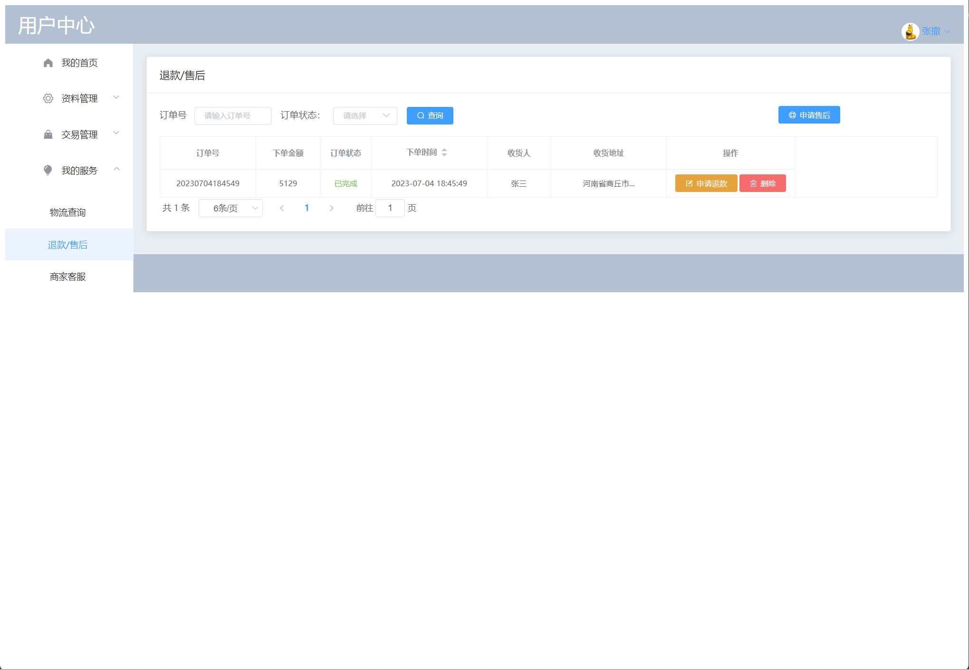Collapse the 我的服务 submenu chevron

click(x=116, y=169)
